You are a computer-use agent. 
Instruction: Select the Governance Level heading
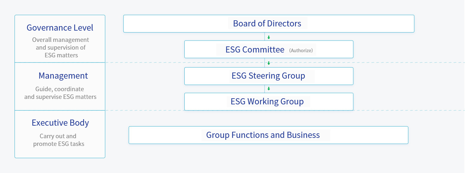tap(60, 28)
